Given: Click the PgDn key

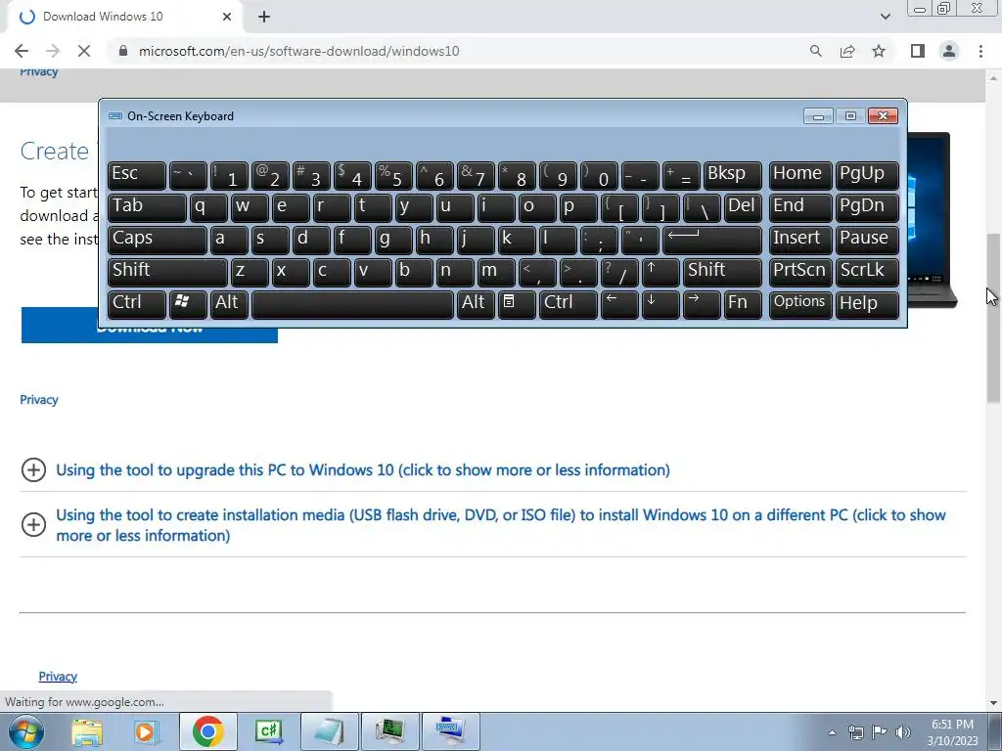Looking at the screenshot, I should point(867,208).
